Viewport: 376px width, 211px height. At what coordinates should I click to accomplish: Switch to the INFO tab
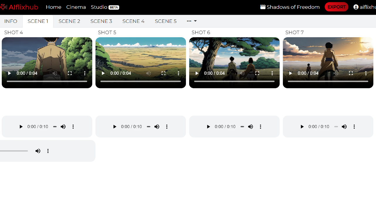pyautogui.click(x=11, y=21)
